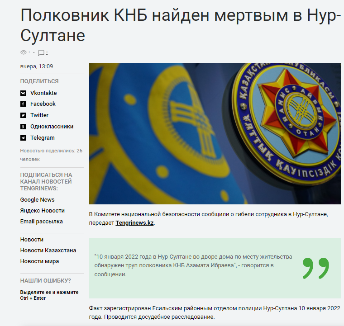344x326 pixels.
Task: Go to Новости section
Action: [32, 240]
